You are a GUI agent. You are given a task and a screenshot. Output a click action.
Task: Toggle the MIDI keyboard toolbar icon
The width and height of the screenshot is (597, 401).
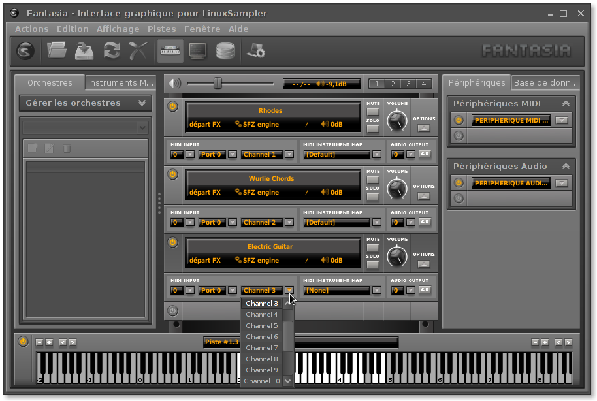(x=170, y=50)
